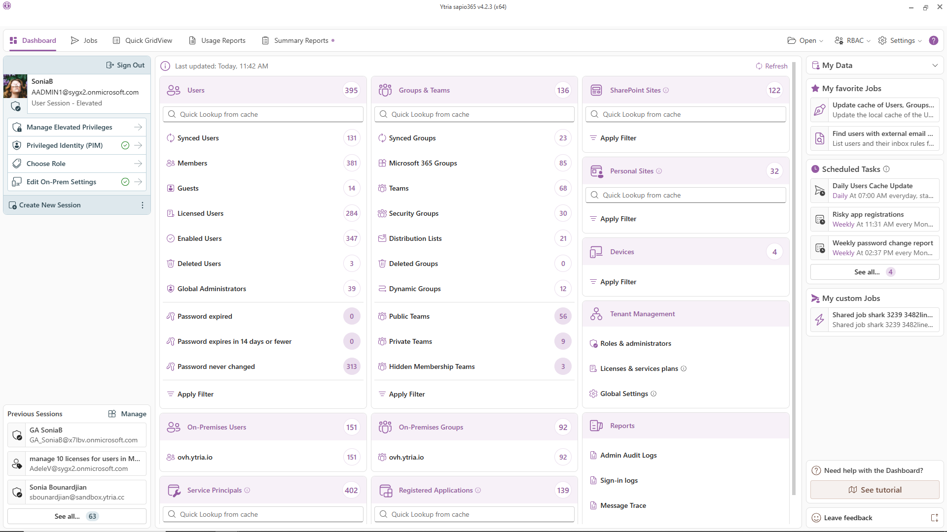Open Choose Role arrow
947x532 pixels.
138,164
